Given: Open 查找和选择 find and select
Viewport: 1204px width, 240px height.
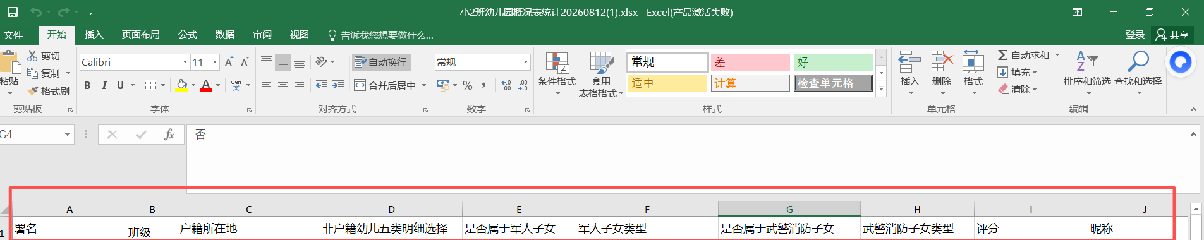Looking at the screenshot, I should [x=1138, y=73].
